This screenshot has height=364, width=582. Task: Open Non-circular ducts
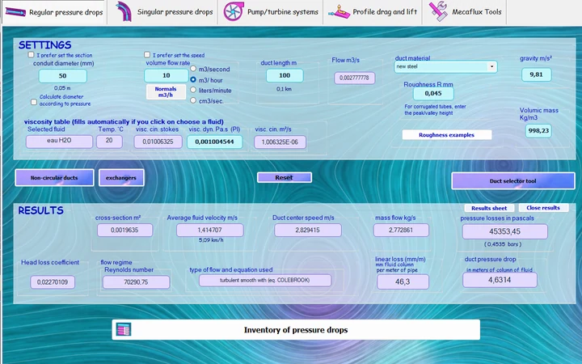point(54,178)
